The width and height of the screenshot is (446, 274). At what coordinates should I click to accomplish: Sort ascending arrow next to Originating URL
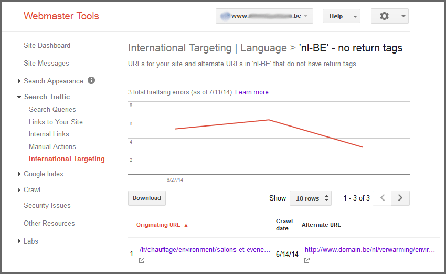tap(186, 225)
